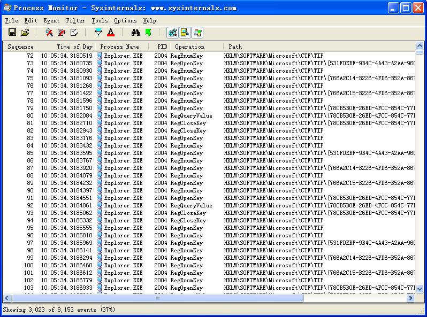Click PID 2004 in row 101
This screenshot has width=427, height=317.
(x=161, y=273)
